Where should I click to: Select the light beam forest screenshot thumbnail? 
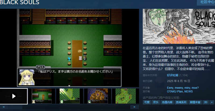[70, 96]
